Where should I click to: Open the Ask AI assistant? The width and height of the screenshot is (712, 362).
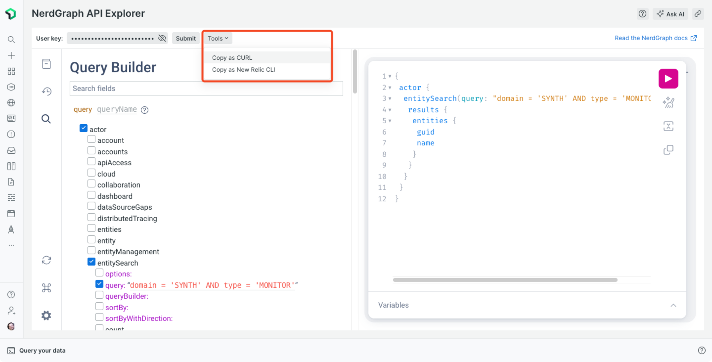670,14
